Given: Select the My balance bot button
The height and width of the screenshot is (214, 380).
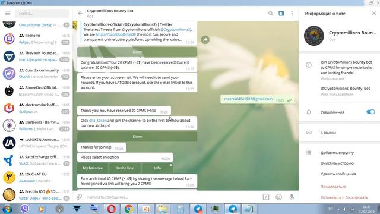Looking at the screenshot, I should coord(93,168).
